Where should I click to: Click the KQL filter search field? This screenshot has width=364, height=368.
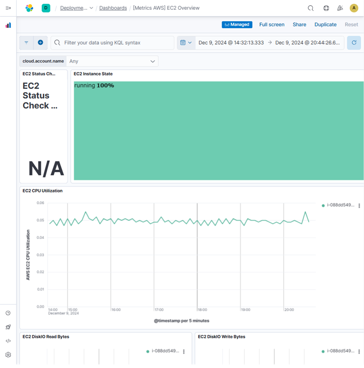(116, 43)
